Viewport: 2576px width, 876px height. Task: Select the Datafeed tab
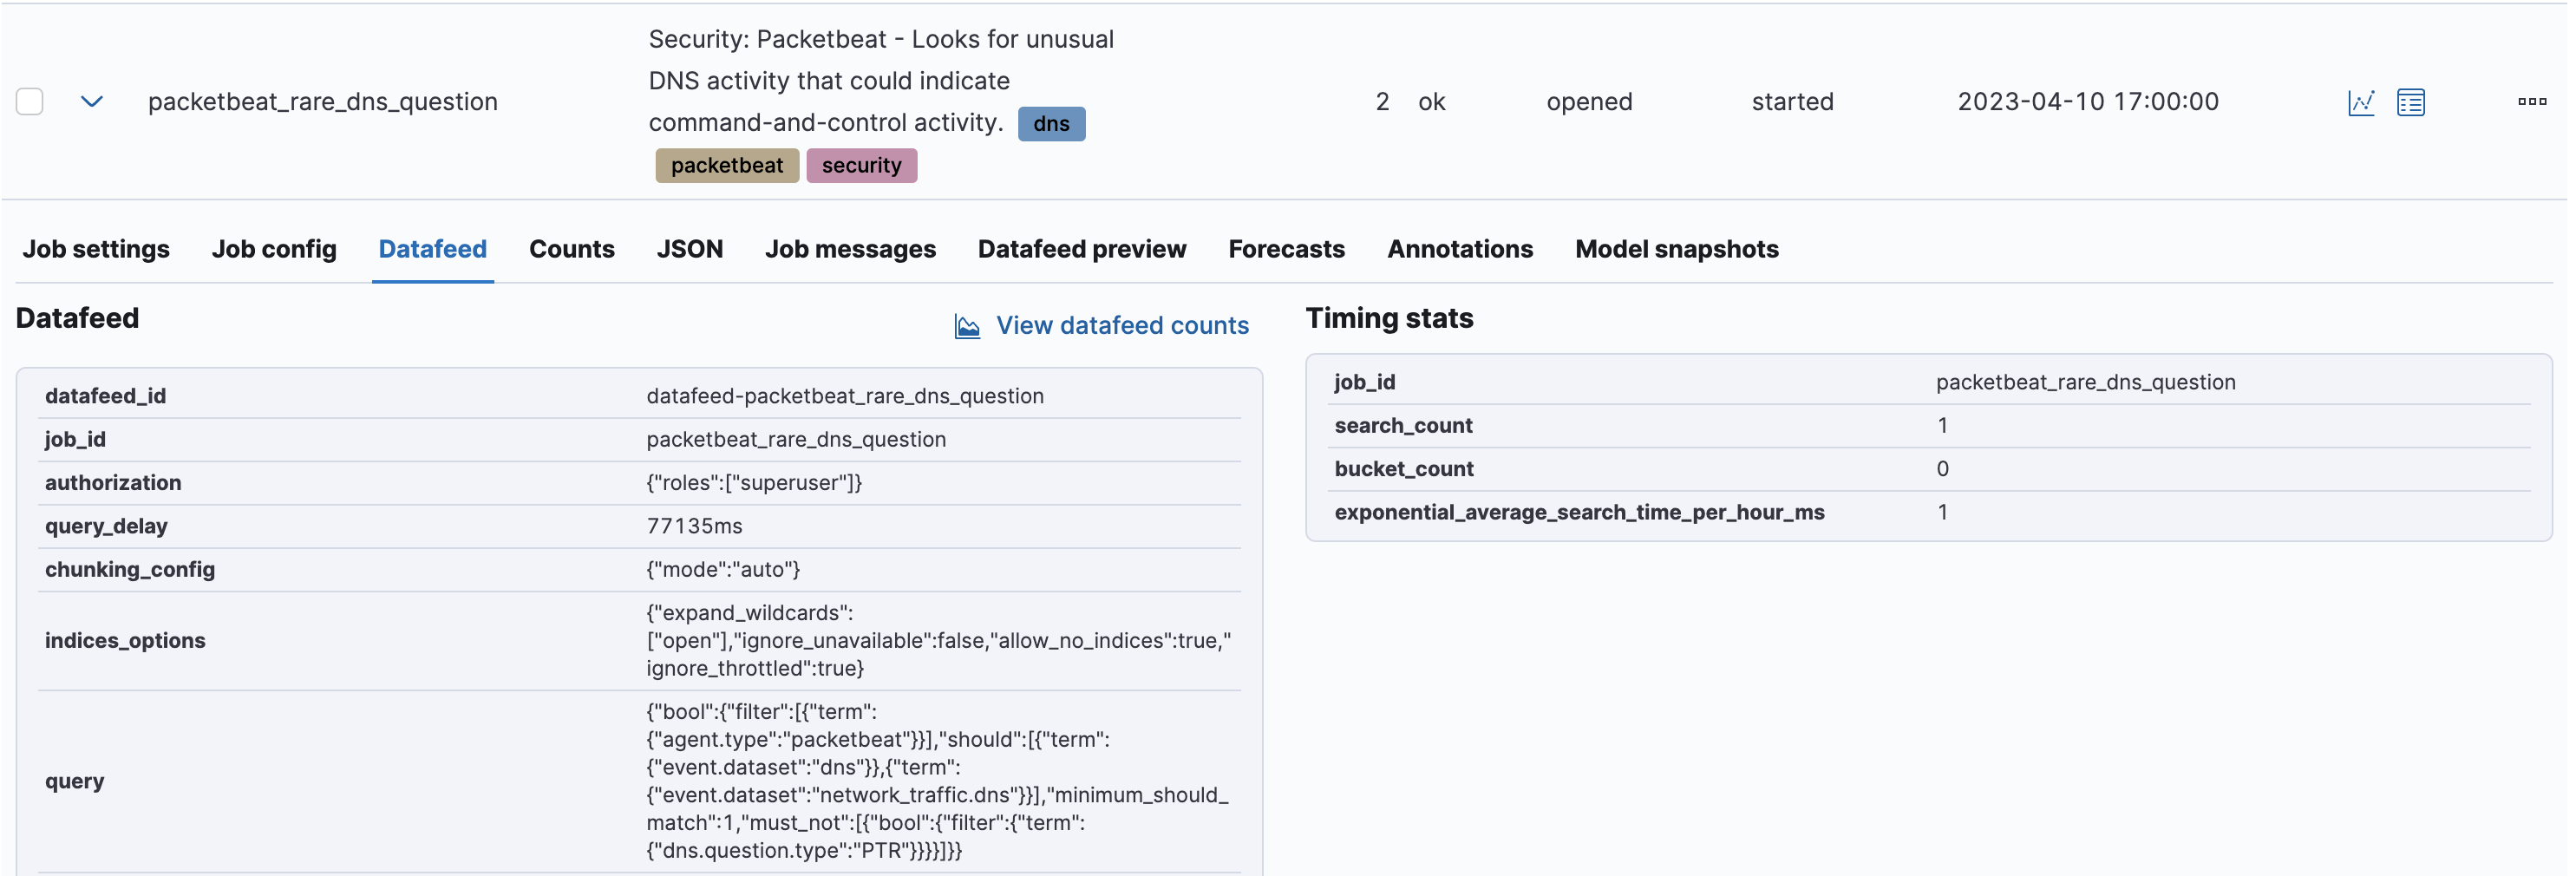point(432,249)
